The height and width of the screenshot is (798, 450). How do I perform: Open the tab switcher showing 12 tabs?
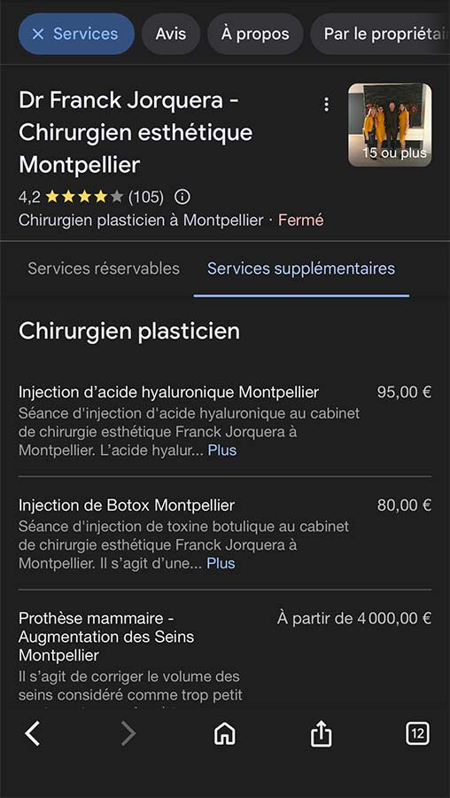click(x=417, y=734)
